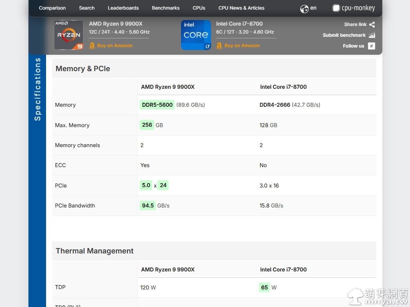Image resolution: width=410 pixels, height=307 pixels.
Task: Click the vertical Specifications sidebar tab
Action: (37, 89)
